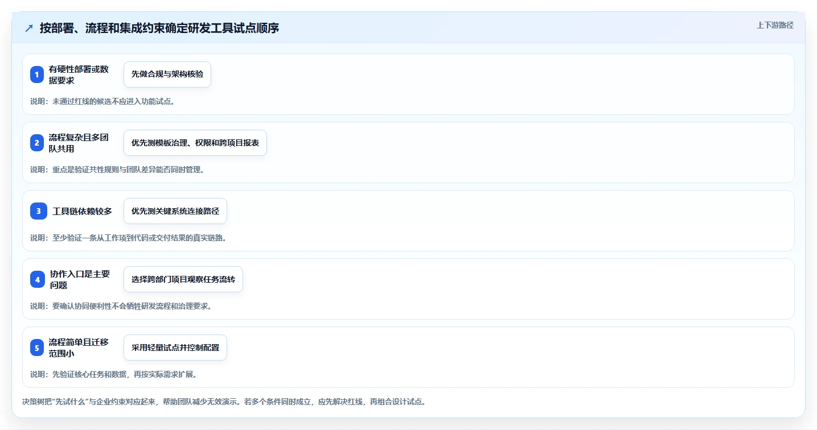Select the condition 工具链依赖较多

click(83, 211)
